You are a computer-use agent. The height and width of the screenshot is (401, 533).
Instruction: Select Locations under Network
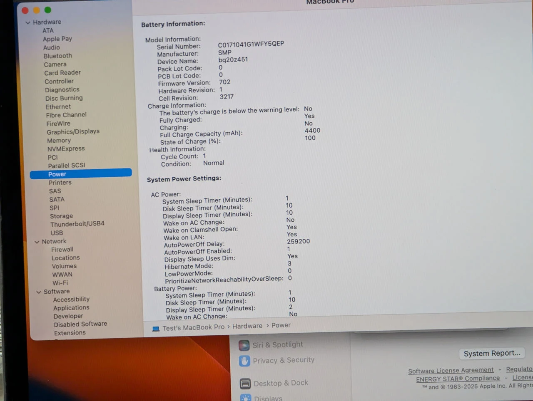coord(65,258)
